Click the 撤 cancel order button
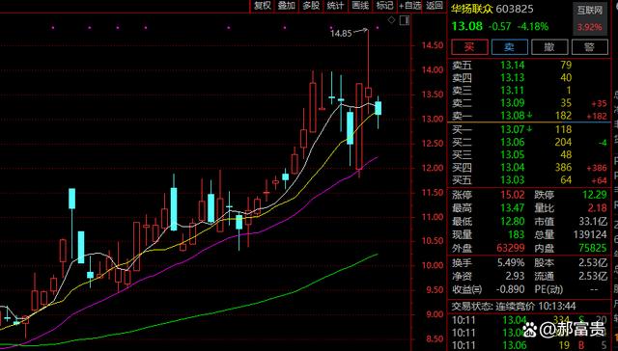This screenshot has height=351, width=618. [549, 47]
